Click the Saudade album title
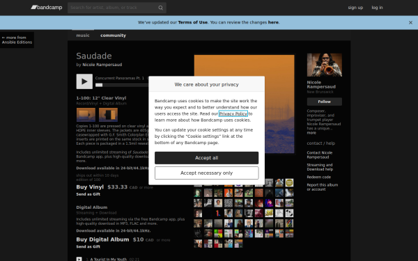Image resolution: width=418 pixels, height=261 pixels. 94,56
